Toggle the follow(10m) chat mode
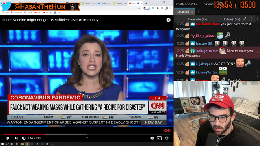The width and height of the screenshot is (260, 146). pyautogui.click(x=232, y=19)
